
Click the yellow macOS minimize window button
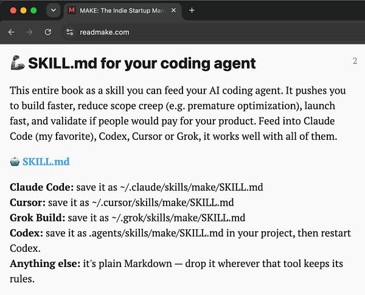coord(24,10)
